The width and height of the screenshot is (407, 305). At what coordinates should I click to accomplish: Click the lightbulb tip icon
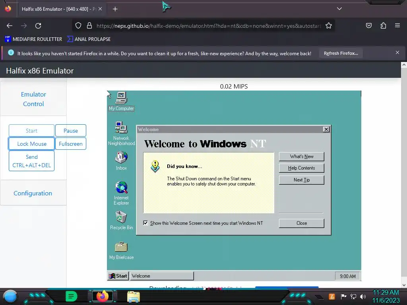click(155, 166)
